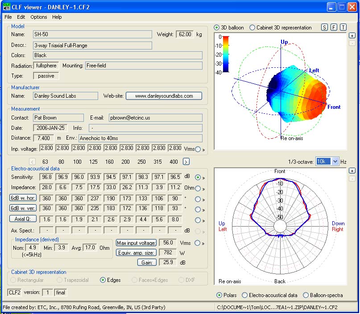Expand 6dB w. ver. row chevrons
This screenshot has height=314, width=360.
[x=203, y=210]
